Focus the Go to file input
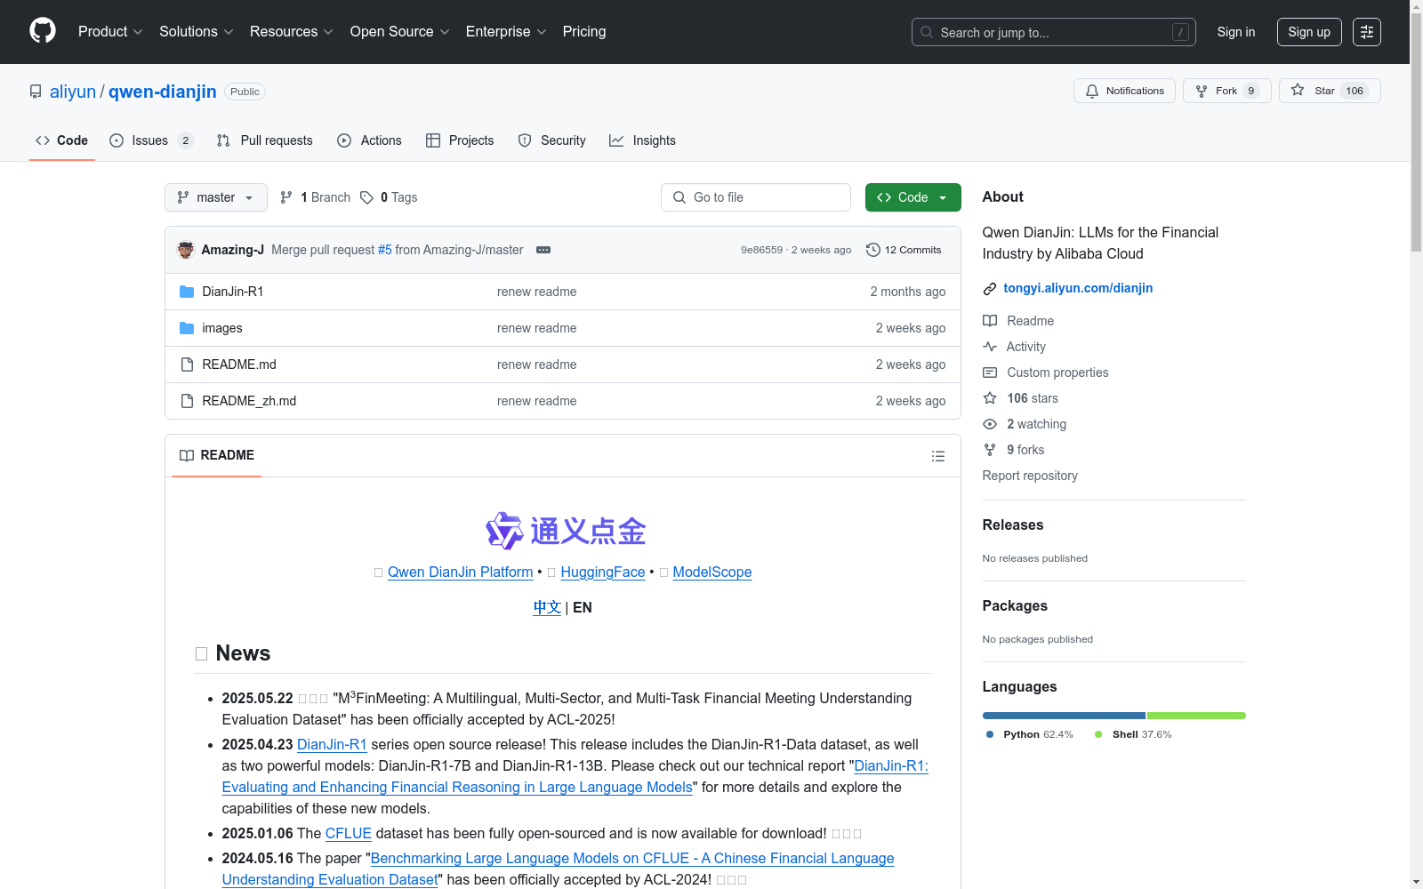The image size is (1423, 889). click(756, 197)
